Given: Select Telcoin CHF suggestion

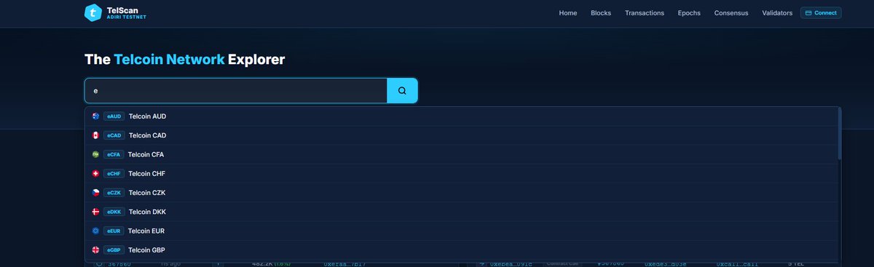Looking at the screenshot, I should pyautogui.click(x=462, y=173).
